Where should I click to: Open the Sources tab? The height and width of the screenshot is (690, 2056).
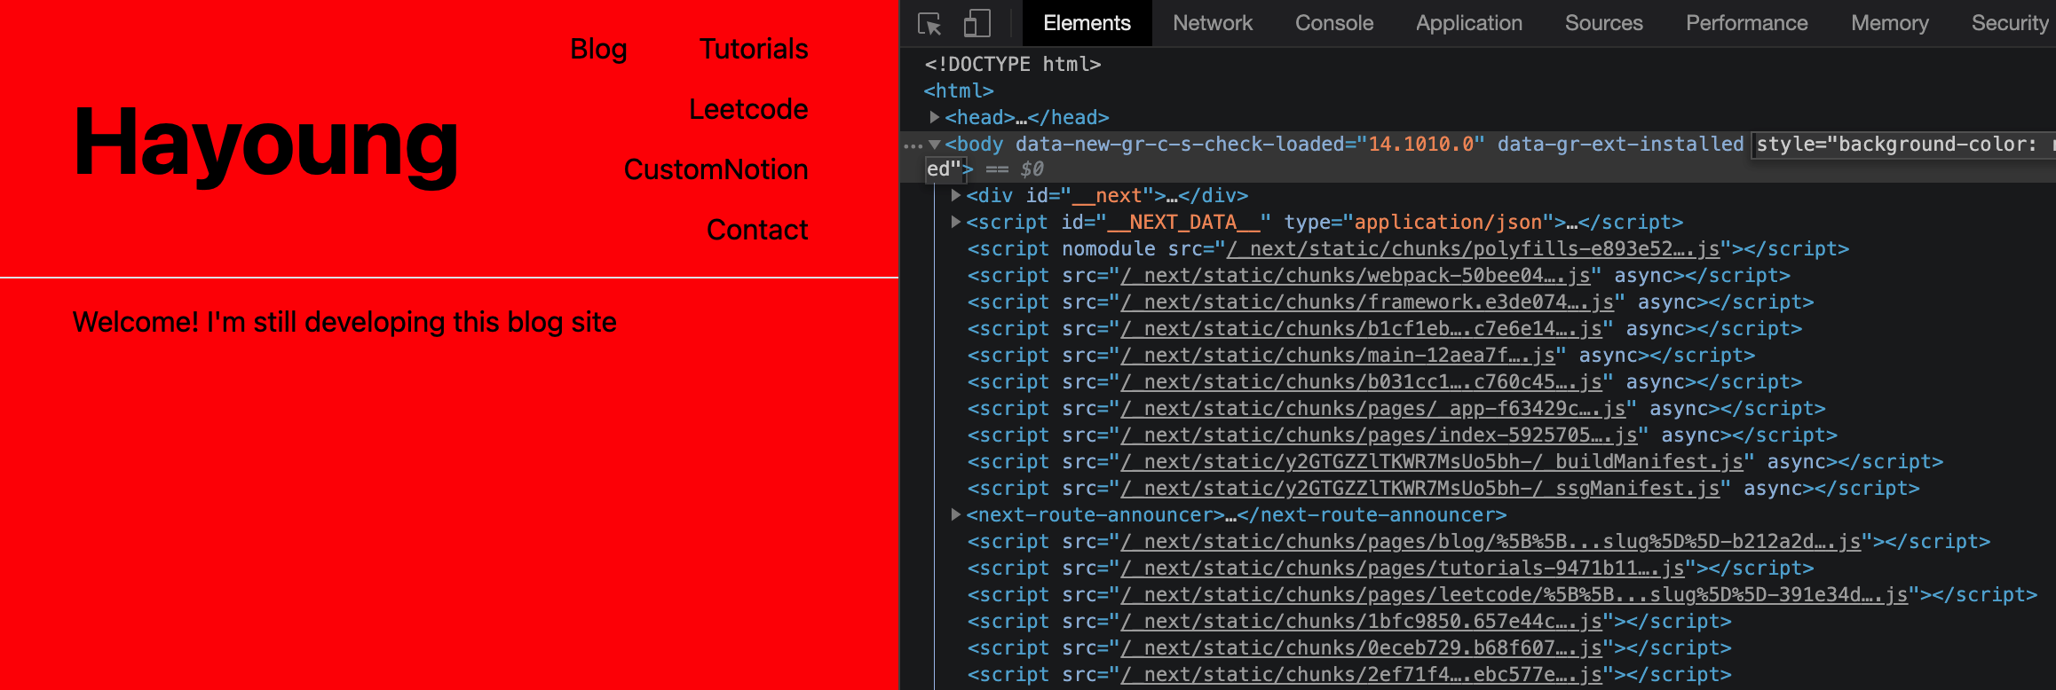click(x=1603, y=23)
